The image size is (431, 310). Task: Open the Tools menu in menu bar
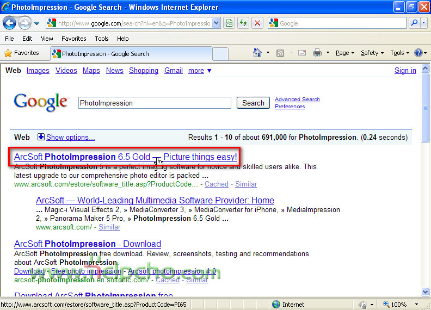102,39
